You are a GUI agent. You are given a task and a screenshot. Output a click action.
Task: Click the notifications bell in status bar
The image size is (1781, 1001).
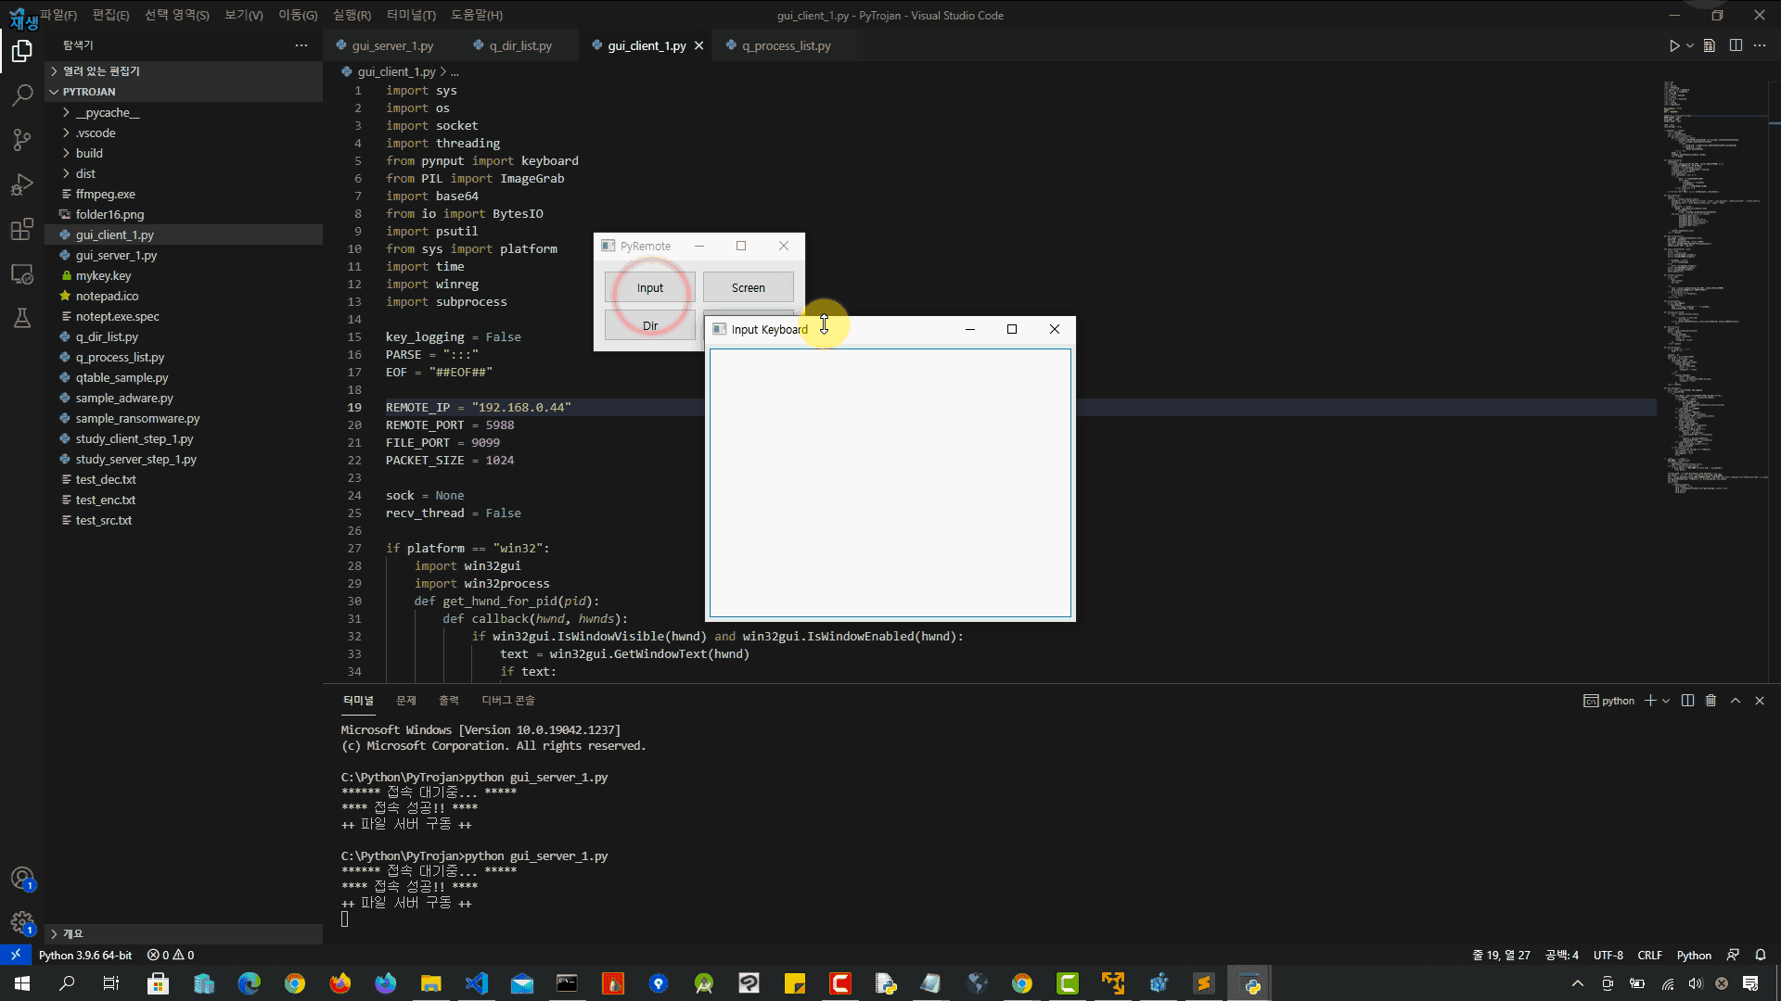1760,955
